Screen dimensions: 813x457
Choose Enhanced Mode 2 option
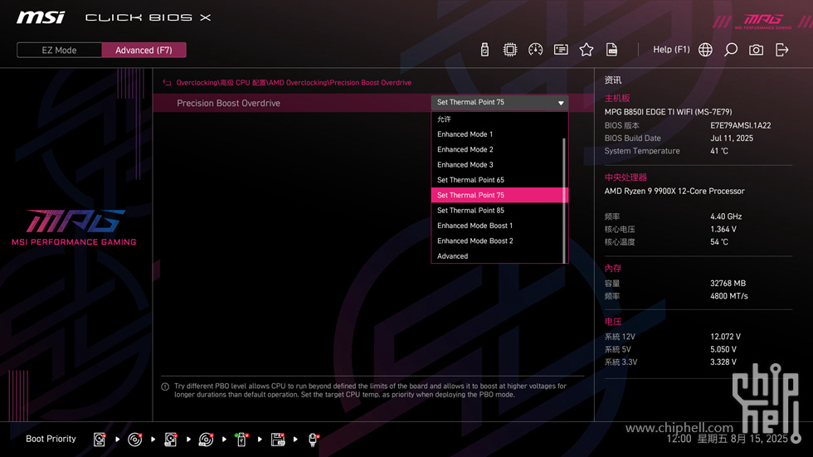[x=498, y=149]
